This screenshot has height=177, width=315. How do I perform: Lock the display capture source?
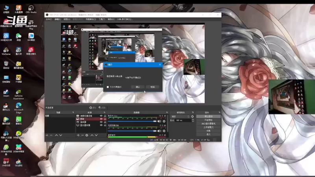click(x=105, y=125)
